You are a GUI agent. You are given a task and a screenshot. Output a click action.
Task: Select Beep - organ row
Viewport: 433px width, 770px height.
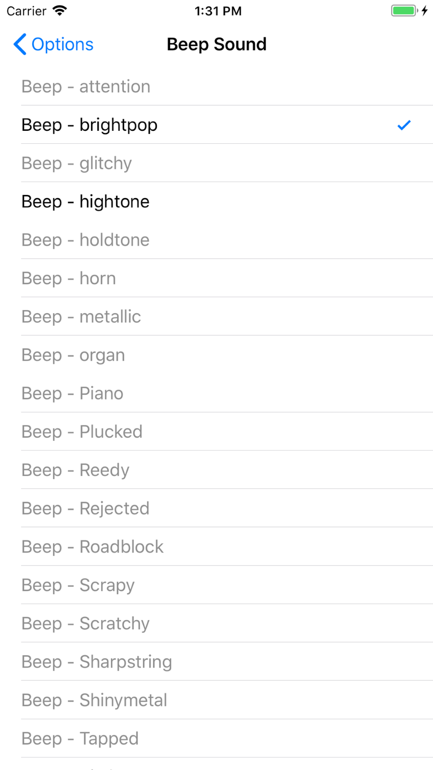pos(216,355)
